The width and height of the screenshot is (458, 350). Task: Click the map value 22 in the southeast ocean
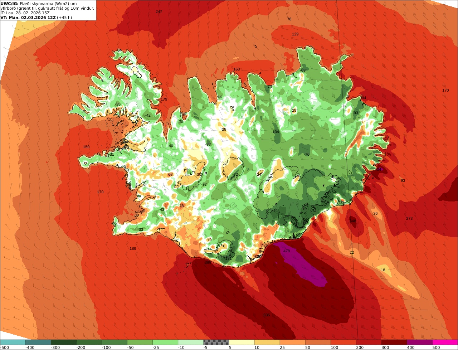[352, 253]
